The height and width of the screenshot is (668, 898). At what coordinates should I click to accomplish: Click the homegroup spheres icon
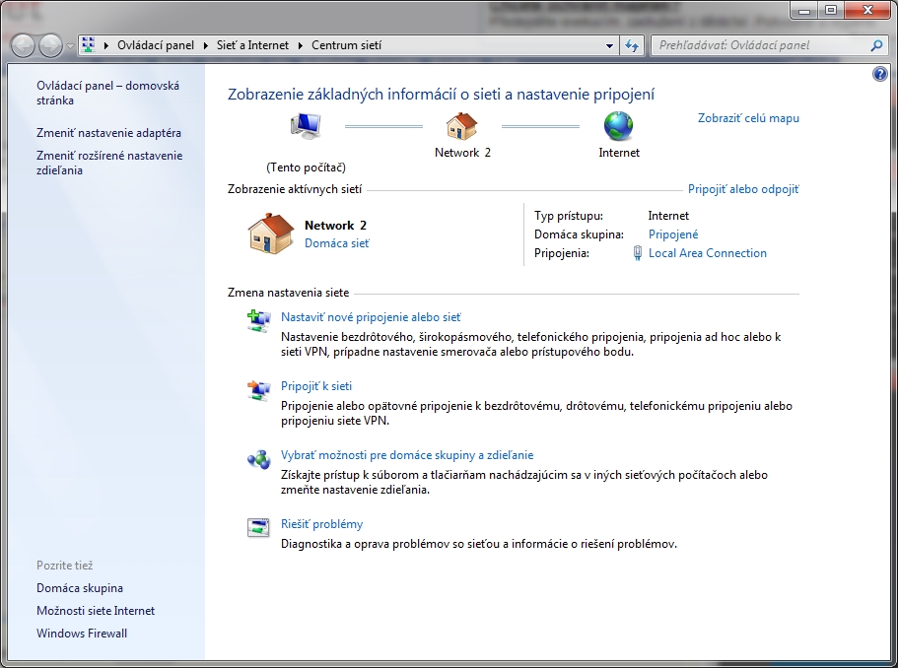(259, 459)
